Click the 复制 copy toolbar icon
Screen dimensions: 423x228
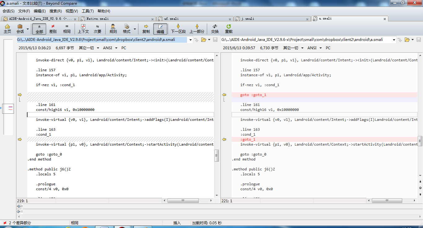(x=146, y=28)
